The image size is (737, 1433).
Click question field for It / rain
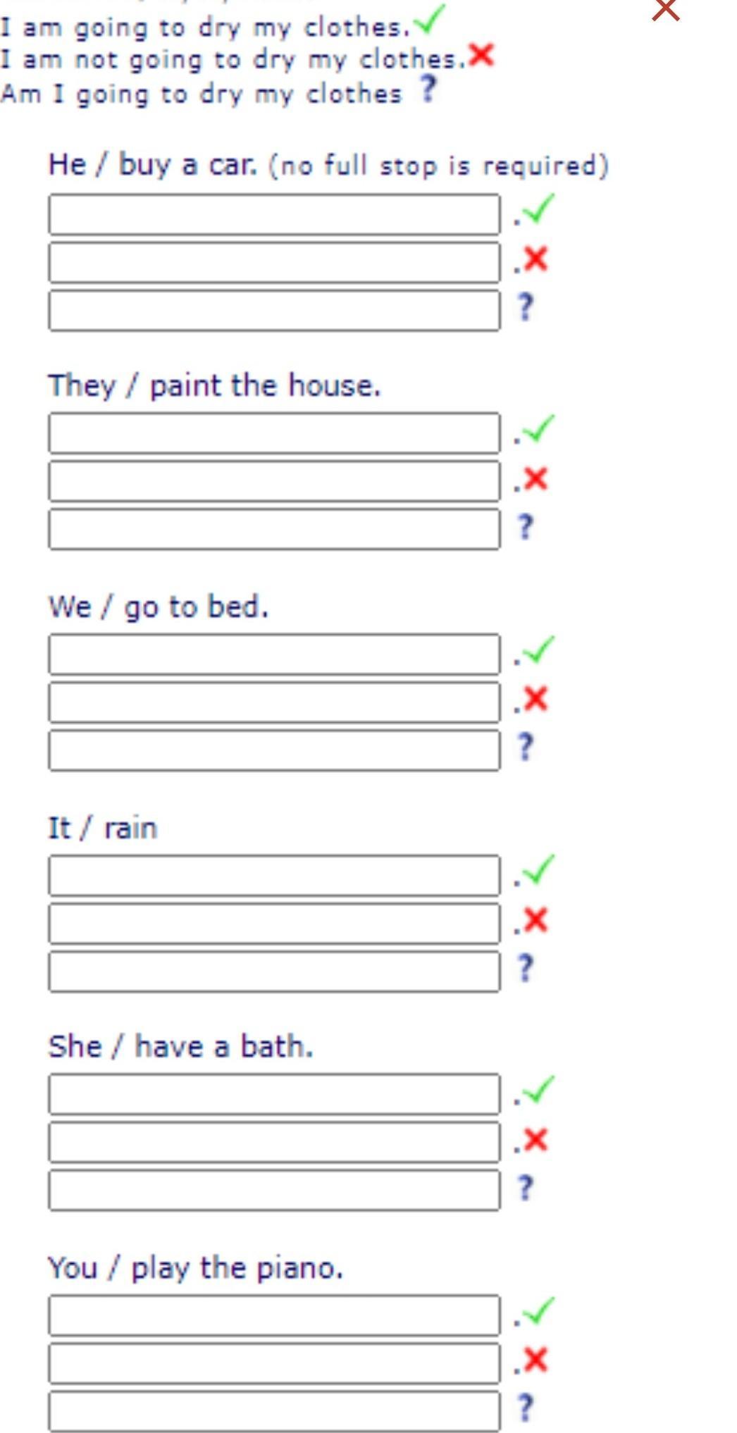[274, 972]
